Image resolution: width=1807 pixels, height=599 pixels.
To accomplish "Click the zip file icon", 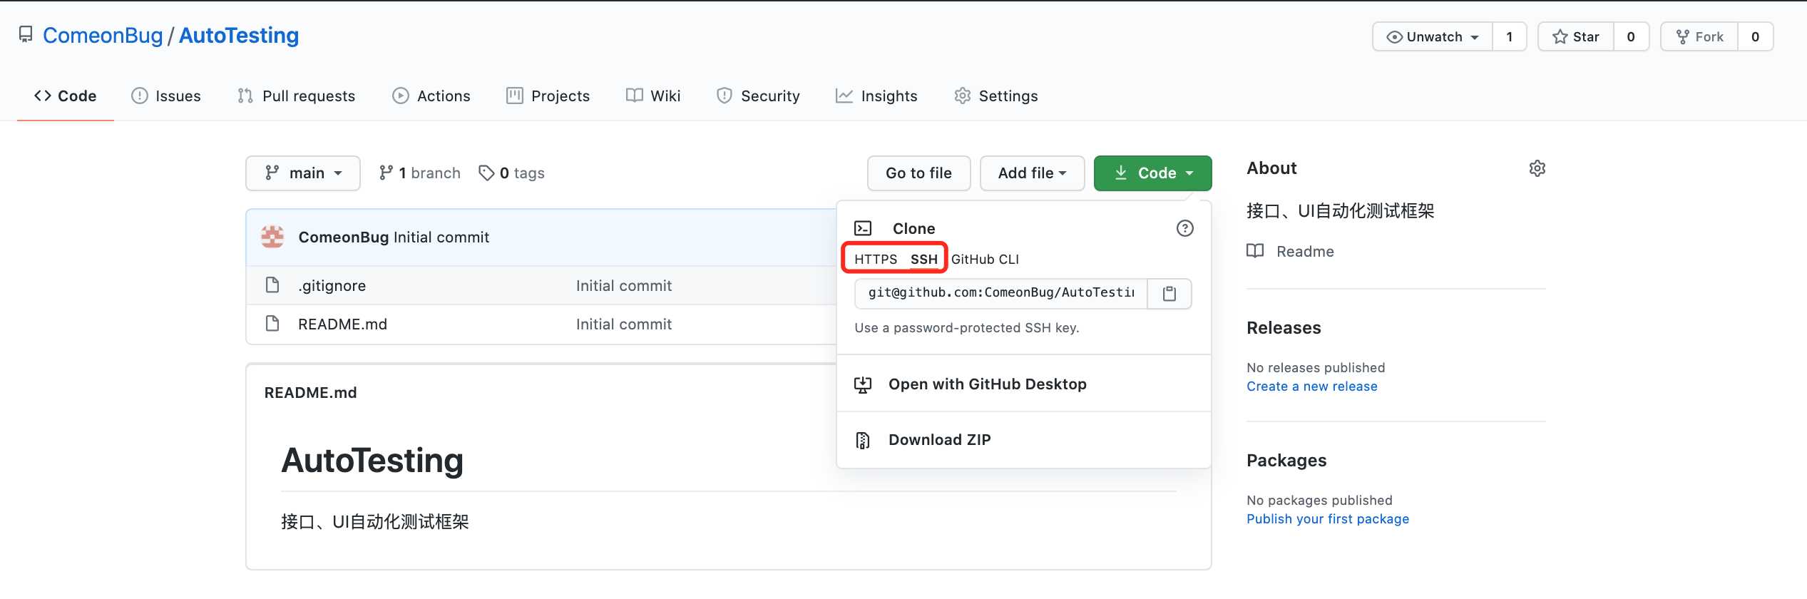I will pos(863,440).
